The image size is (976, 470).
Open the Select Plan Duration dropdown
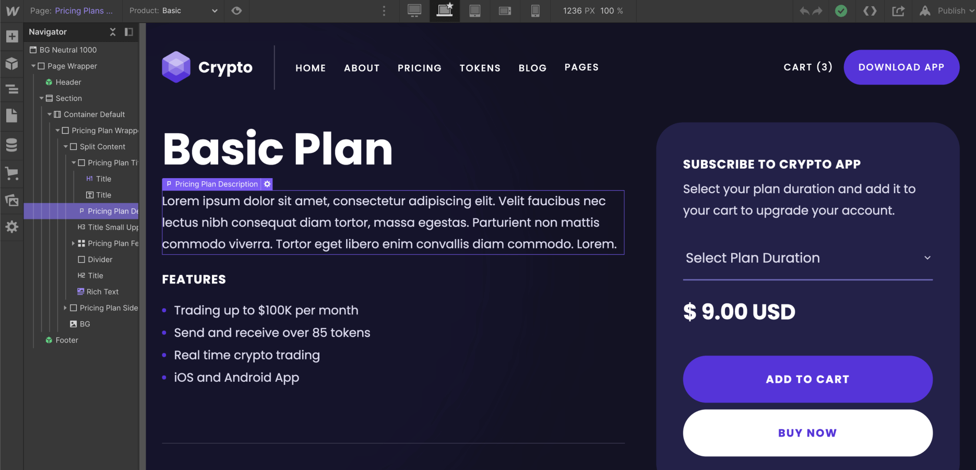(x=807, y=257)
